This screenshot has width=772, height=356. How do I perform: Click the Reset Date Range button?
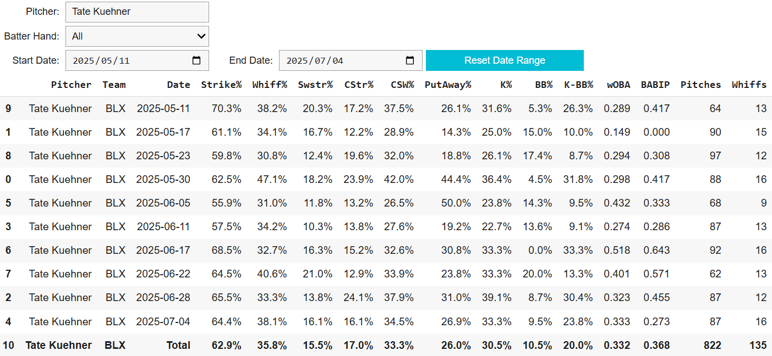tap(505, 60)
